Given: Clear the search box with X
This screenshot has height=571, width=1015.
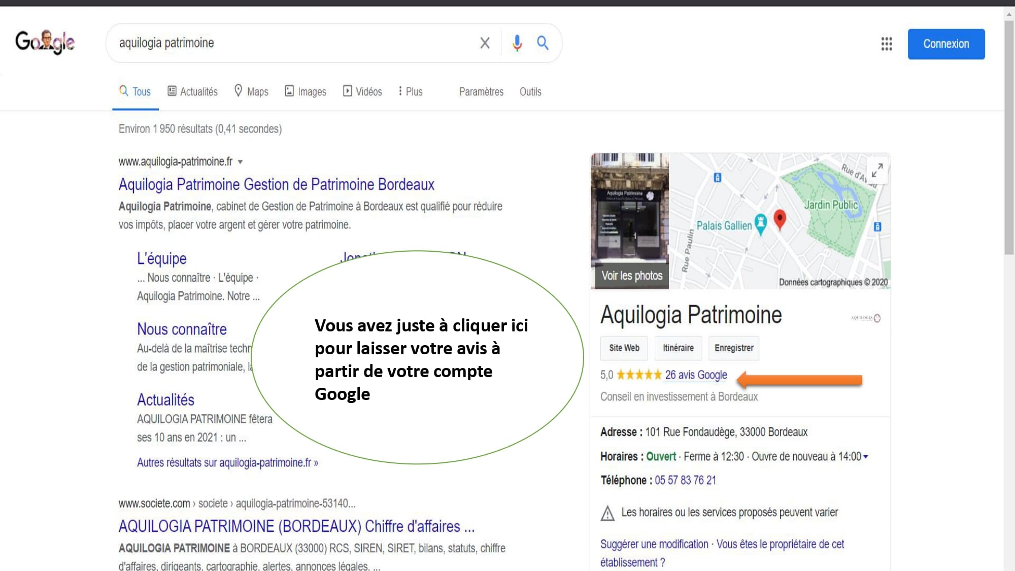Looking at the screenshot, I should (485, 43).
